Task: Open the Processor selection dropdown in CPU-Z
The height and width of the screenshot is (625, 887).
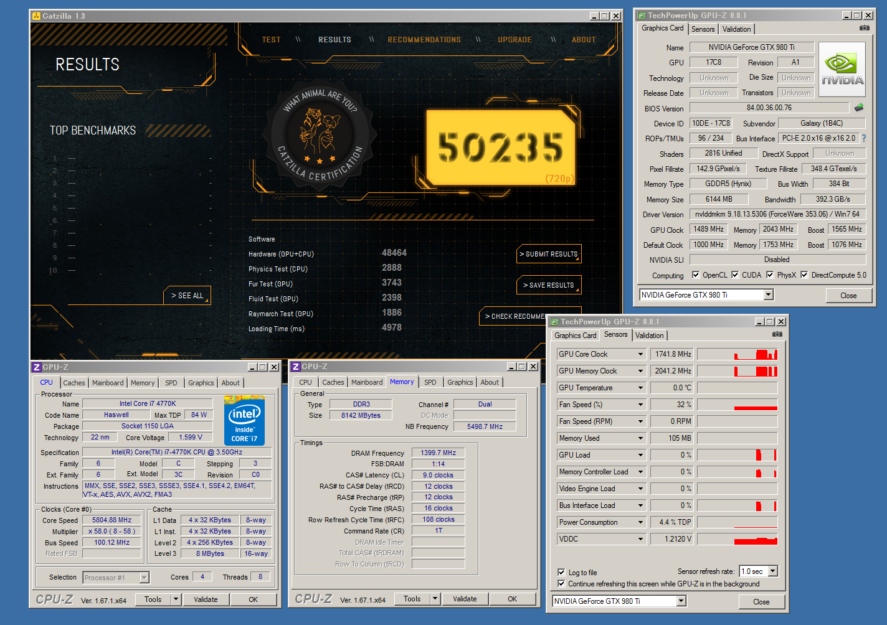Action: pos(144,578)
